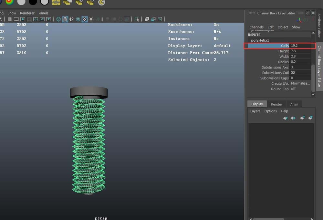Click the Height value 7.8
The height and width of the screenshot is (220, 323).
pos(300,51)
